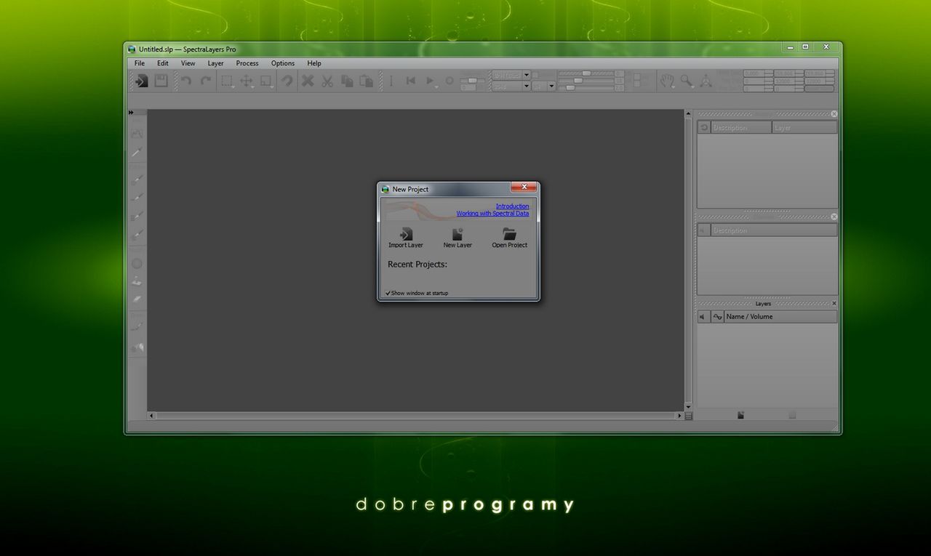Image resolution: width=931 pixels, height=556 pixels.
Task: Open the Process menu
Action: [247, 63]
